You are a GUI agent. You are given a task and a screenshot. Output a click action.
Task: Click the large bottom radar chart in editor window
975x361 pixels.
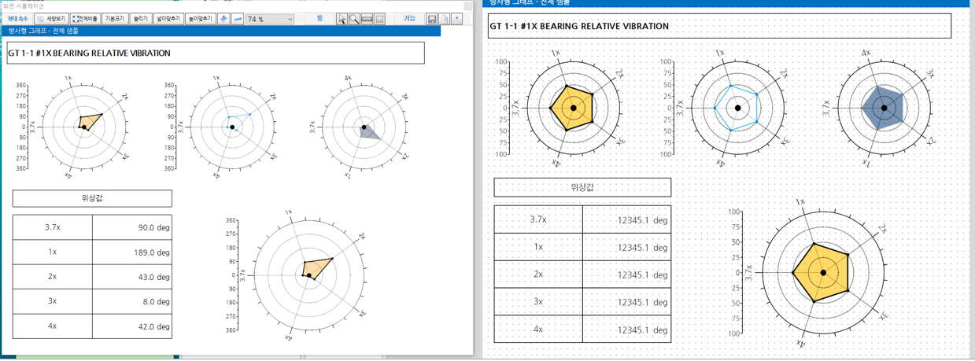click(x=823, y=272)
